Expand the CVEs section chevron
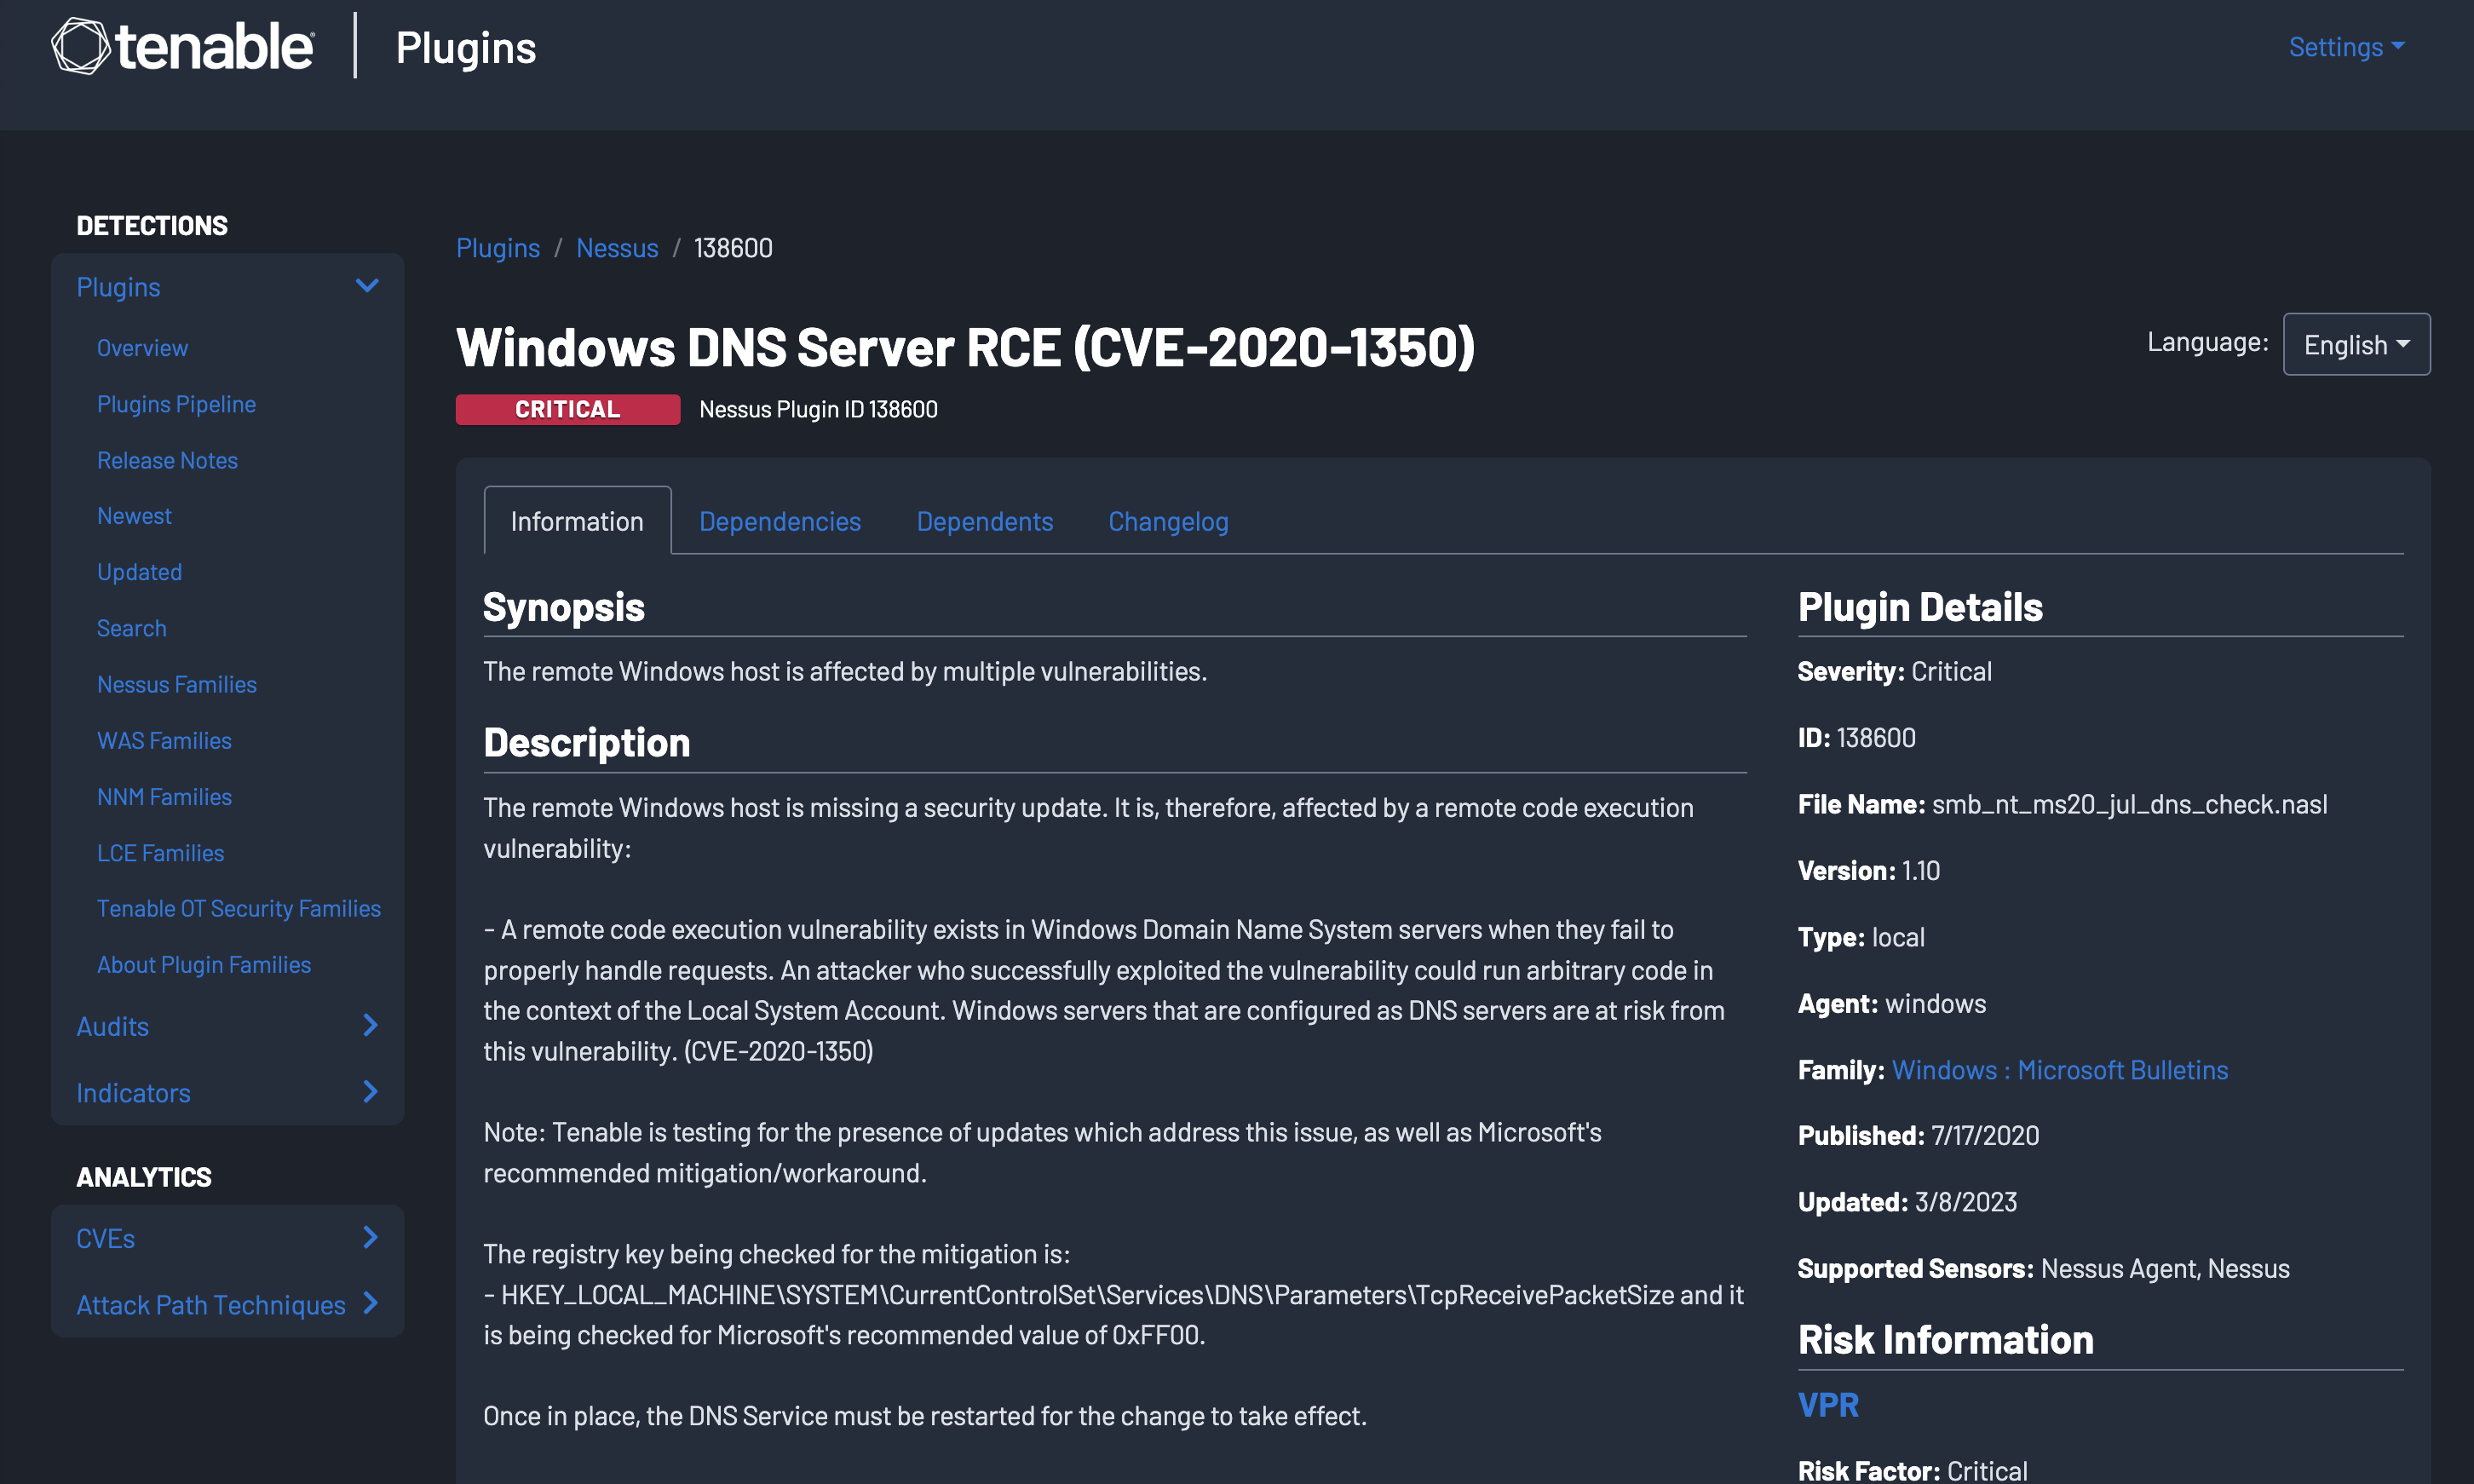 point(370,1237)
